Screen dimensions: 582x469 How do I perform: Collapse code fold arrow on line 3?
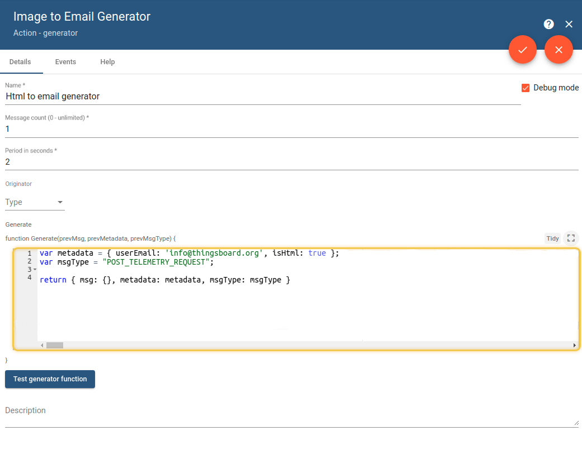[35, 270]
